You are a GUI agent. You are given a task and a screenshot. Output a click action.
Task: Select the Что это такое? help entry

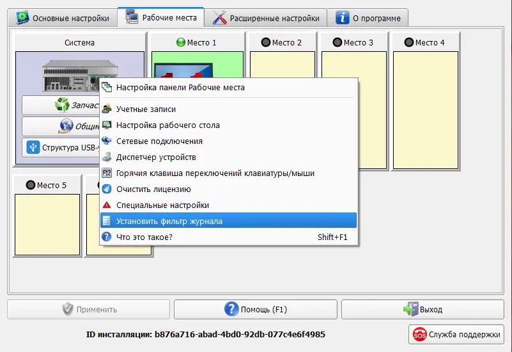point(144,237)
